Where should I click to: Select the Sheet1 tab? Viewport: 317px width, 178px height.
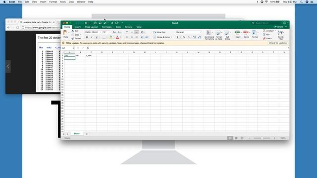[77, 133]
